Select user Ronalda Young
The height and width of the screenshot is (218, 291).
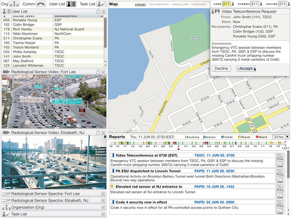tap(53, 20)
